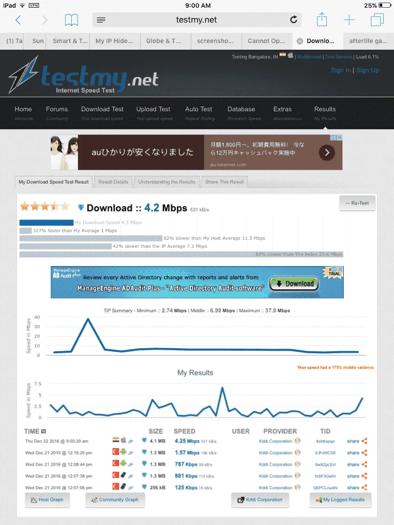The image size is (394, 525).
Task: Open the Safari share sheet icon
Action: [322, 19]
